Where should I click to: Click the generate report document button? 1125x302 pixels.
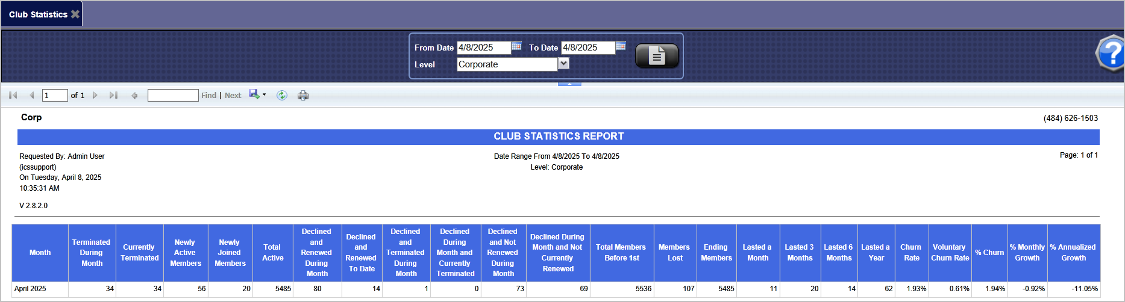pyautogui.click(x=656, y=56)
